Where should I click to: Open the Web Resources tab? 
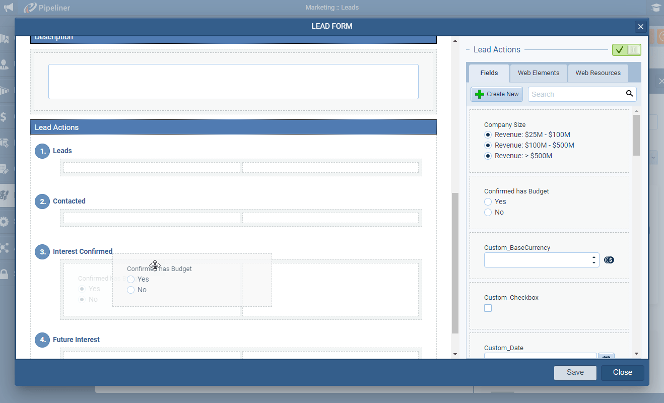coord(597,73)
